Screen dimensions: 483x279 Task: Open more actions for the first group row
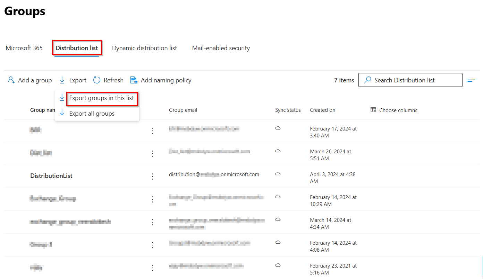[152, 130]
